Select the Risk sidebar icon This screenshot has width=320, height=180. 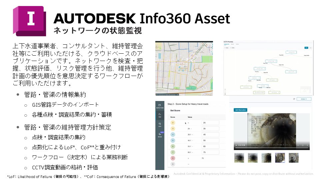pos(159,115)
